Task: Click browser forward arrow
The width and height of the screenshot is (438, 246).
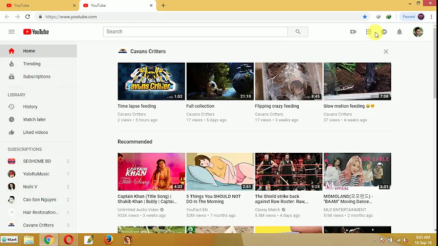Action: point(17,17)
